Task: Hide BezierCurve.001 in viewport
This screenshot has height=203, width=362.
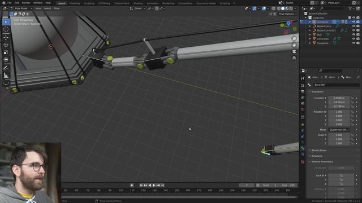Action: coord(354,30)
